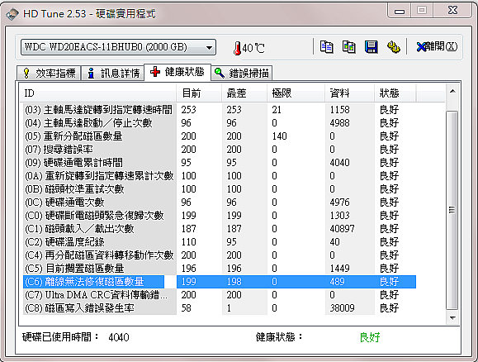This screenshot has height=362, width=478.
Task: Click the 40℃ temperature reading
Action: (x=253, y=48)
